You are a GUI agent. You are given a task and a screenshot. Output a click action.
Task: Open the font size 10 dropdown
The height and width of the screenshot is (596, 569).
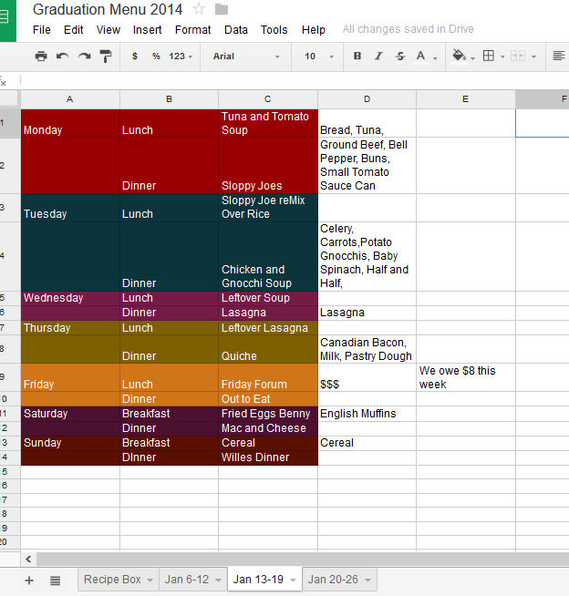[319, 57]
